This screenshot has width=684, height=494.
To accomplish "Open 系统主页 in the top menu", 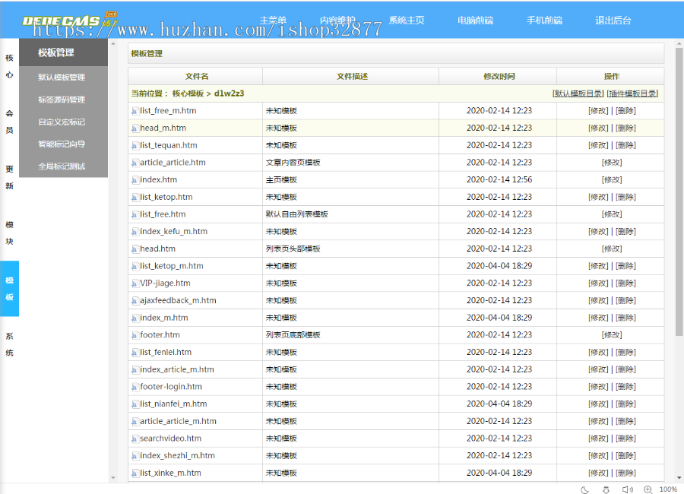I will tap(407, 21).
